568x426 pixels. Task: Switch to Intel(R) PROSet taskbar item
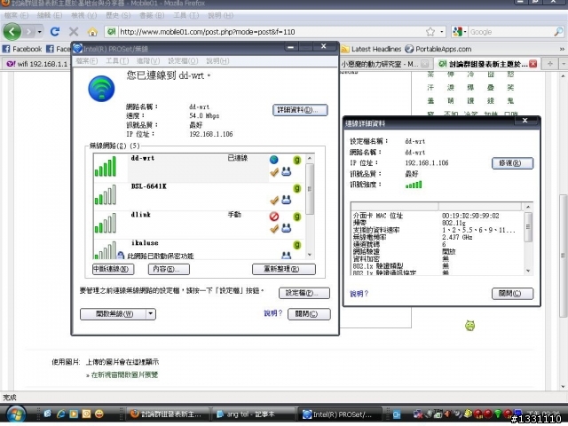click(x=340, y=414)
